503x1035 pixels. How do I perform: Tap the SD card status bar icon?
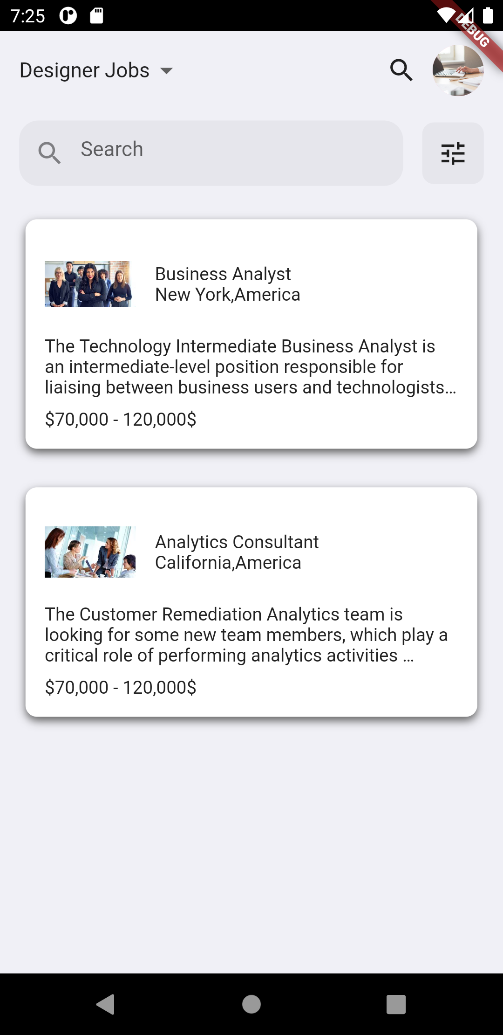(96, 16)
